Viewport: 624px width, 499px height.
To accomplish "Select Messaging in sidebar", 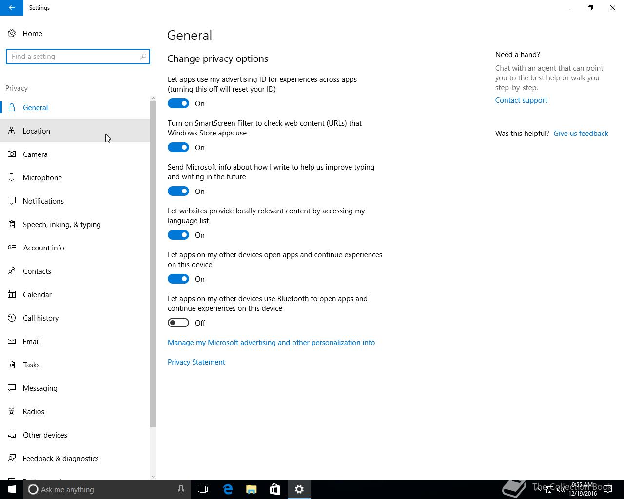I will tap(75, 388).
